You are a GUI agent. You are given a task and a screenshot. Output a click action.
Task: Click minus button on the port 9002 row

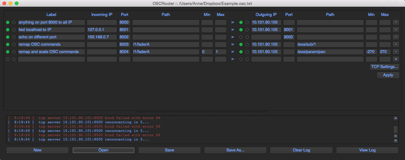coord(395,37)
